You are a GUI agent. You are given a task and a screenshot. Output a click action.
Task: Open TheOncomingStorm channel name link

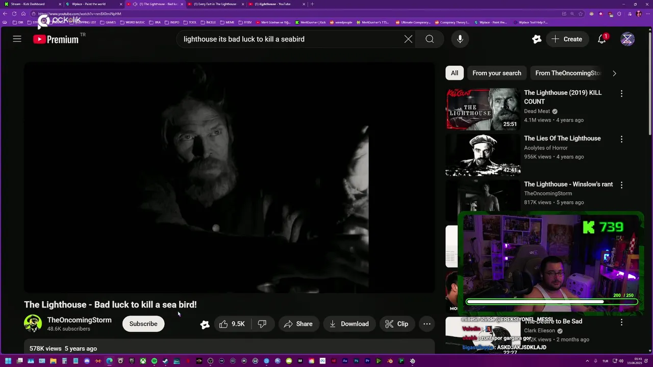pyautogui.click(x=79, y=320)
